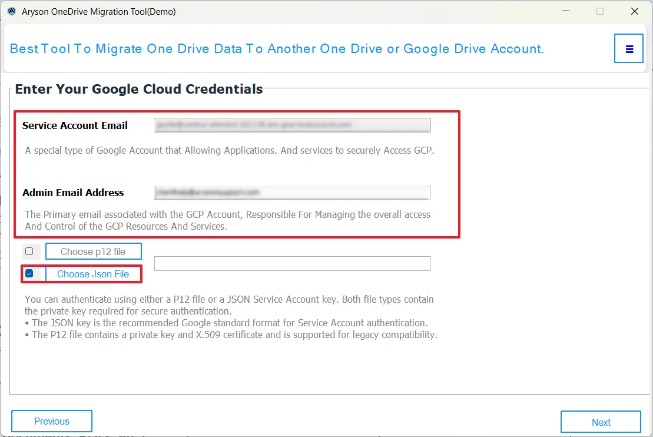The image size is (653, 437).
Task: Return to the Previous screen
Action: point(52,421)
